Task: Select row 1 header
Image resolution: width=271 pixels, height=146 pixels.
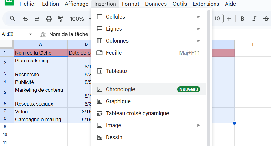Action: coord(7,52)
